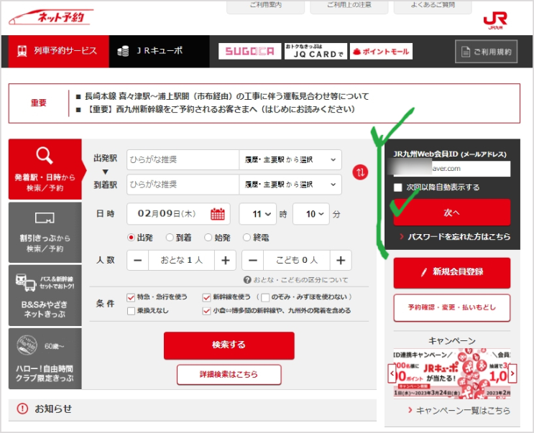Open 西九州新幹線をご予約されるお客さまへ notice link

pos(220,110)
